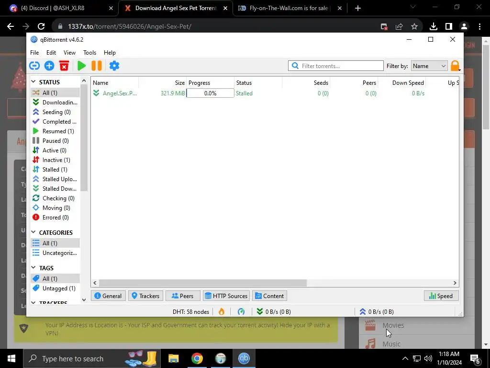Select the Downloading status filter

point(56,103)
